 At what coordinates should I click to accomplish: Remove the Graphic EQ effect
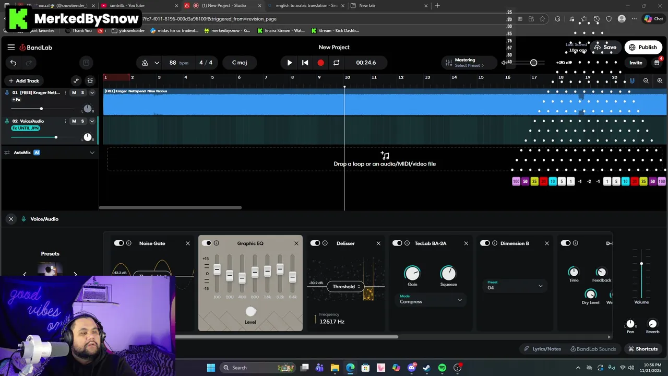296,243
